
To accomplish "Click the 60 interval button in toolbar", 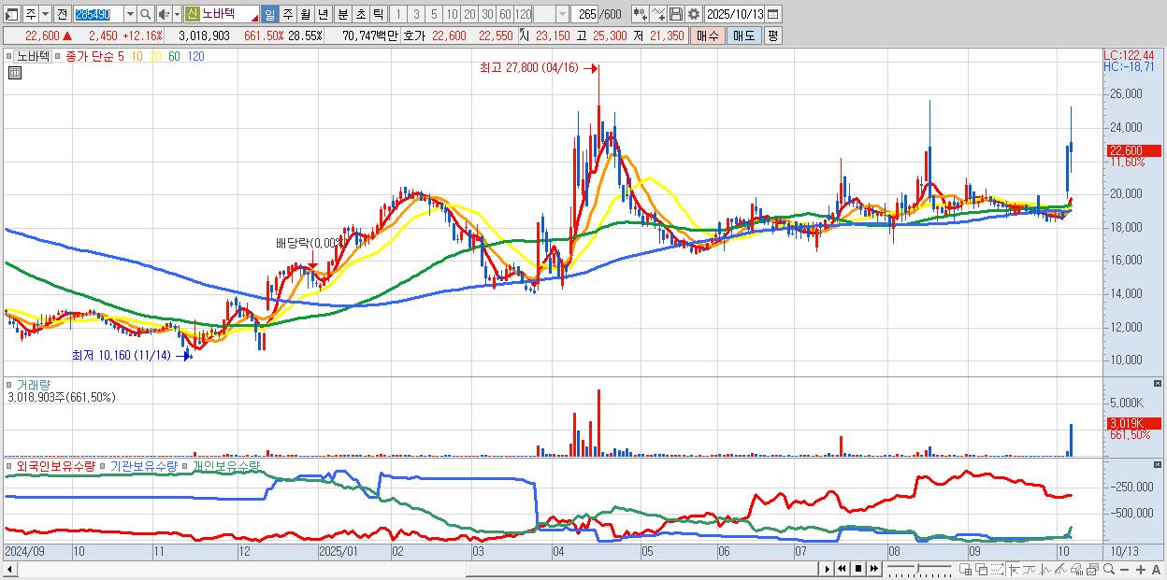I will [x=505, y=14].
